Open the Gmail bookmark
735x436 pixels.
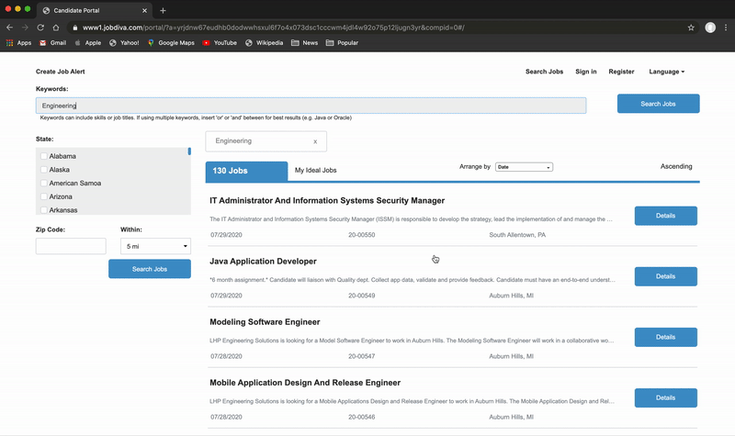point(53,42)
